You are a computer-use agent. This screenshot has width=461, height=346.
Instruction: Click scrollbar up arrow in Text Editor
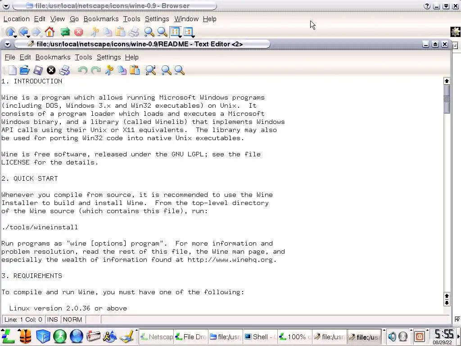click(447, 81)
